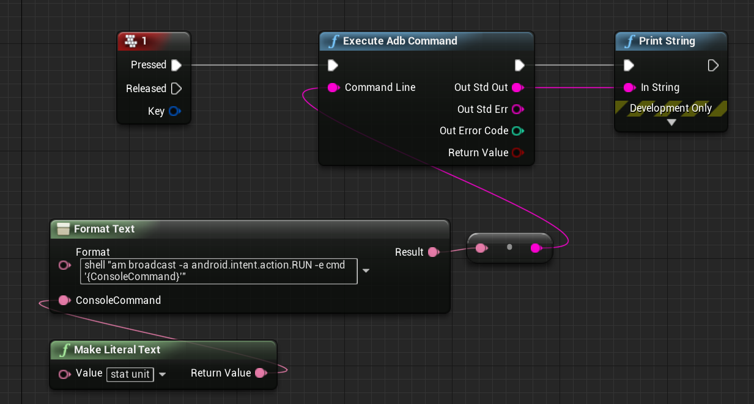Screen dimensions: 754x404
Task: Select the Print String node header
Action: pyautogui.click(x=667, y=41)
